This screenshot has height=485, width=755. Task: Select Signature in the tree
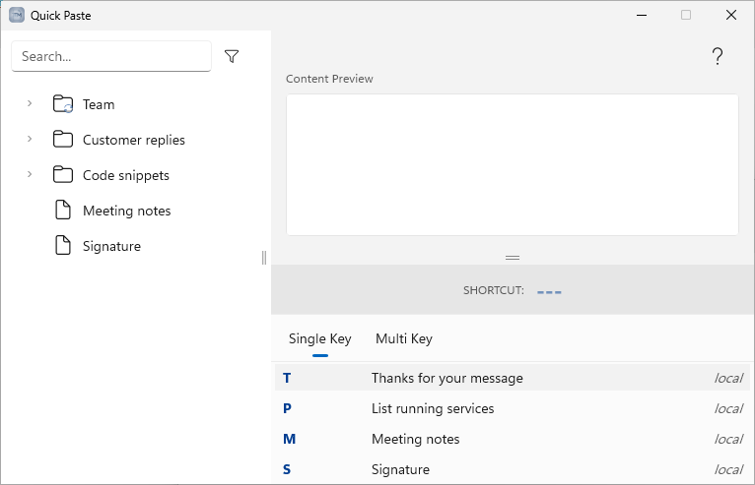tap(111, 246)
